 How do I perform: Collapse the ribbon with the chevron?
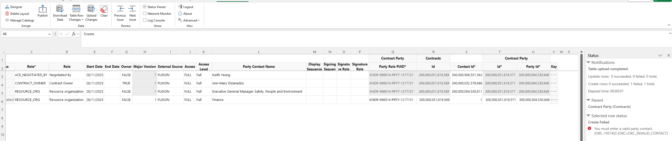669,25
